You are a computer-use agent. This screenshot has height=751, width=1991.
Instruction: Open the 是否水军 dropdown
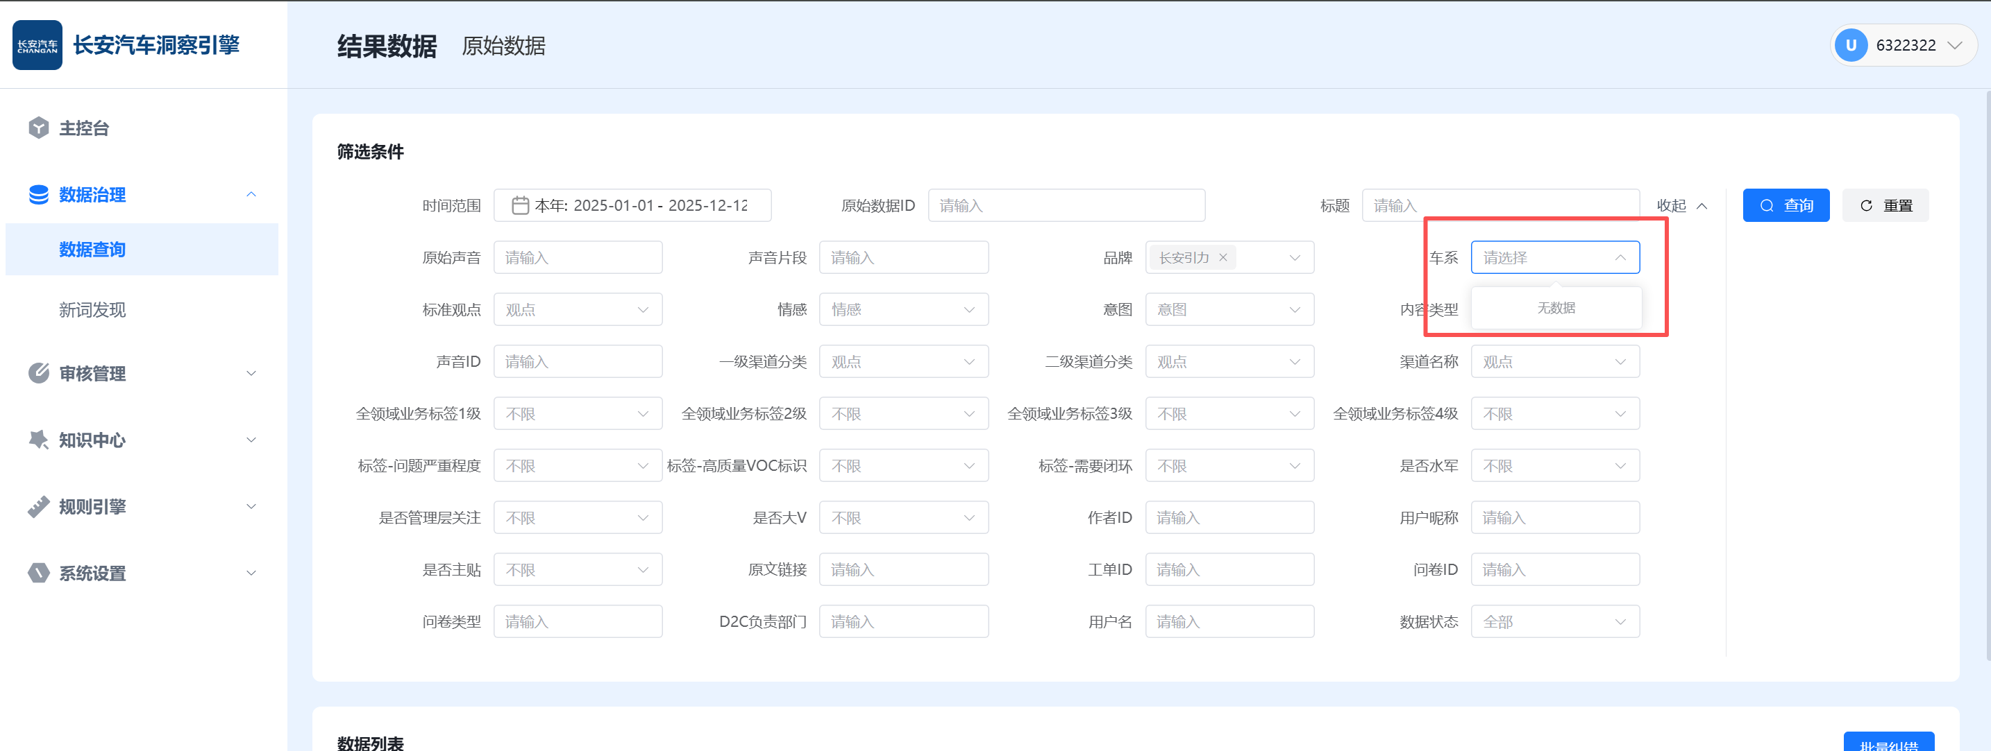tap(1554, 466)
